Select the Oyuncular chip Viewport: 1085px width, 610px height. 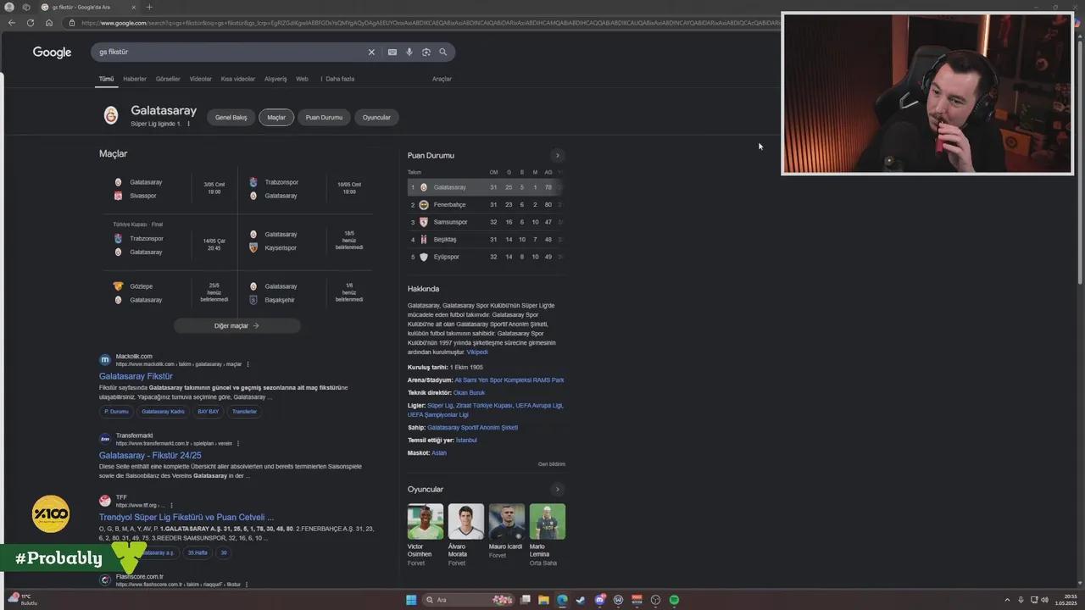coord(376,118)
